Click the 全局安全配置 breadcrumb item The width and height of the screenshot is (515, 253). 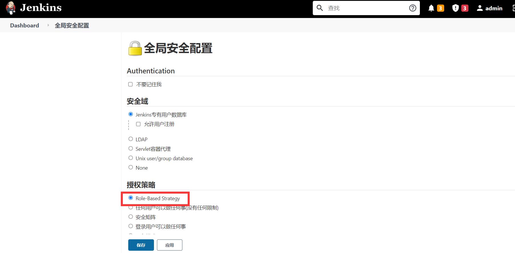pyautogui.click(x=72, y=25)
